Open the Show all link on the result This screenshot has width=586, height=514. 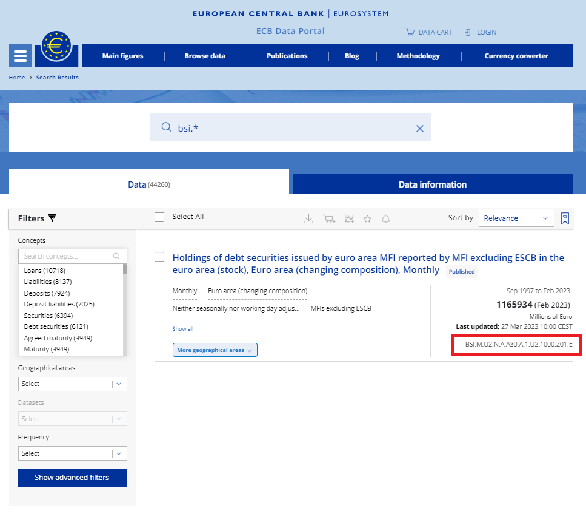pos(182,328)
